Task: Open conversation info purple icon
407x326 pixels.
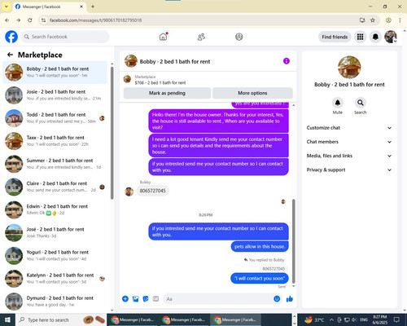Action: pyautogui.click(x=287, y=61)
